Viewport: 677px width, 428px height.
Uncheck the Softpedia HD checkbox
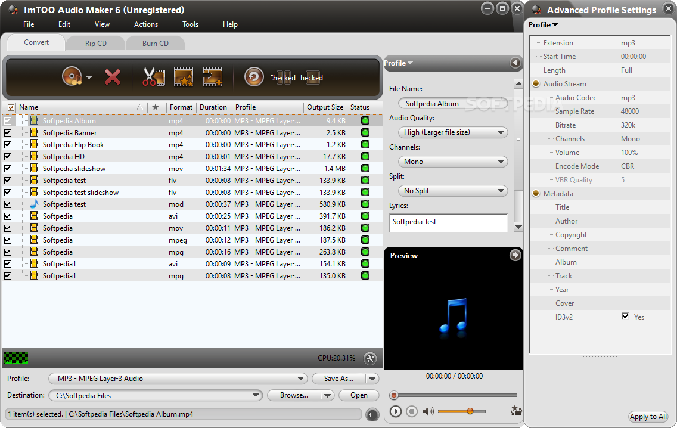(x=8, y=156)
